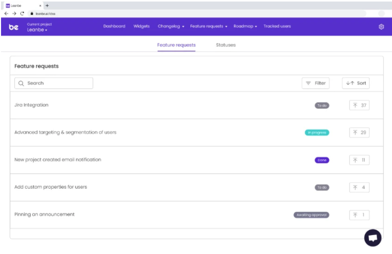Open 'Advanced targeting & segmentation of users'
Image resolution: width=392 pixels, height=254 pixels.
point(65,132)
